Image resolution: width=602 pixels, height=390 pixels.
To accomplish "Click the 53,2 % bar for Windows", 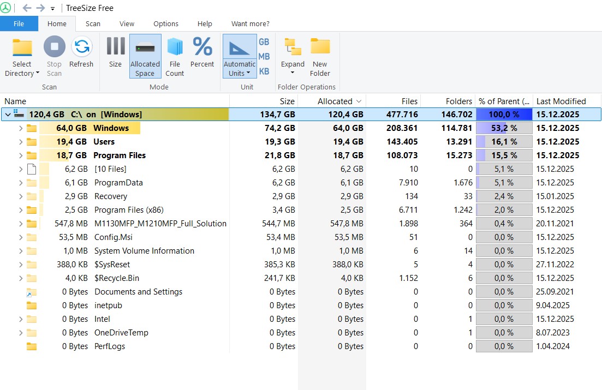I will click(504, 128).
